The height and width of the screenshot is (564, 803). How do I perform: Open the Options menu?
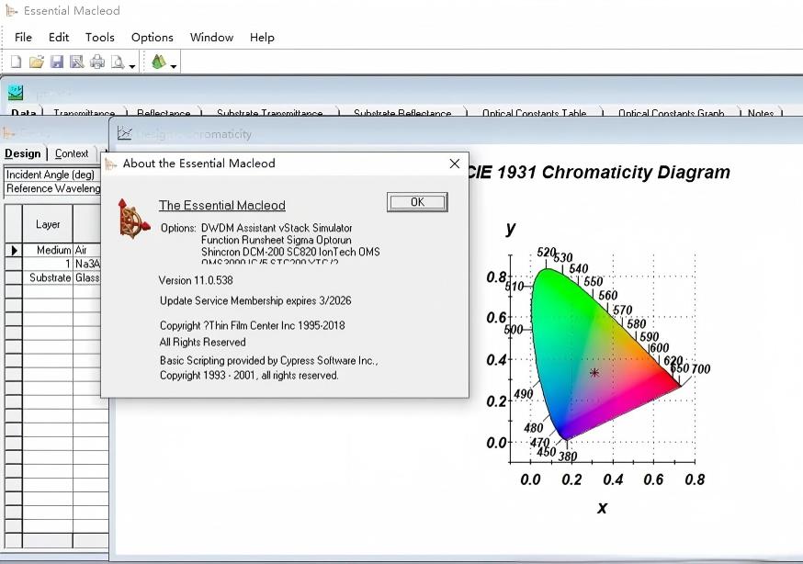pyautogui.click(x=152, y=38)
